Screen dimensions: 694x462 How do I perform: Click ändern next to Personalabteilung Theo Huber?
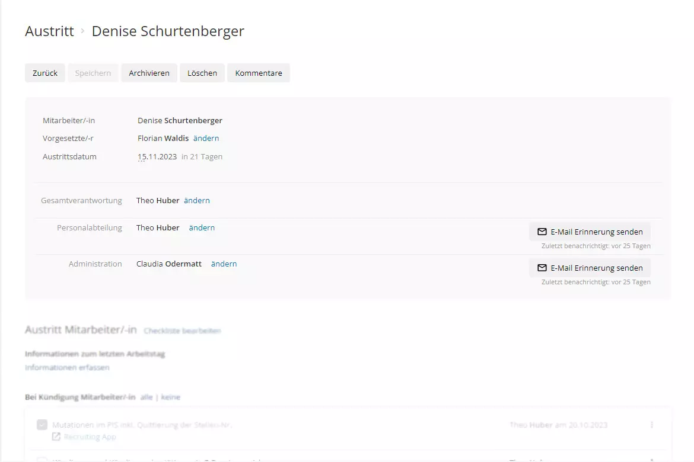pos(202,227)
